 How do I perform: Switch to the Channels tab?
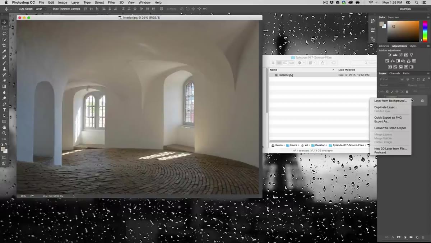(395, 73)
